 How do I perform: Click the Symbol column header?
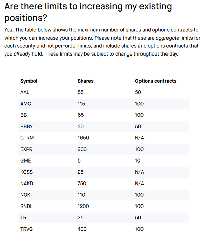click(29, 81)
